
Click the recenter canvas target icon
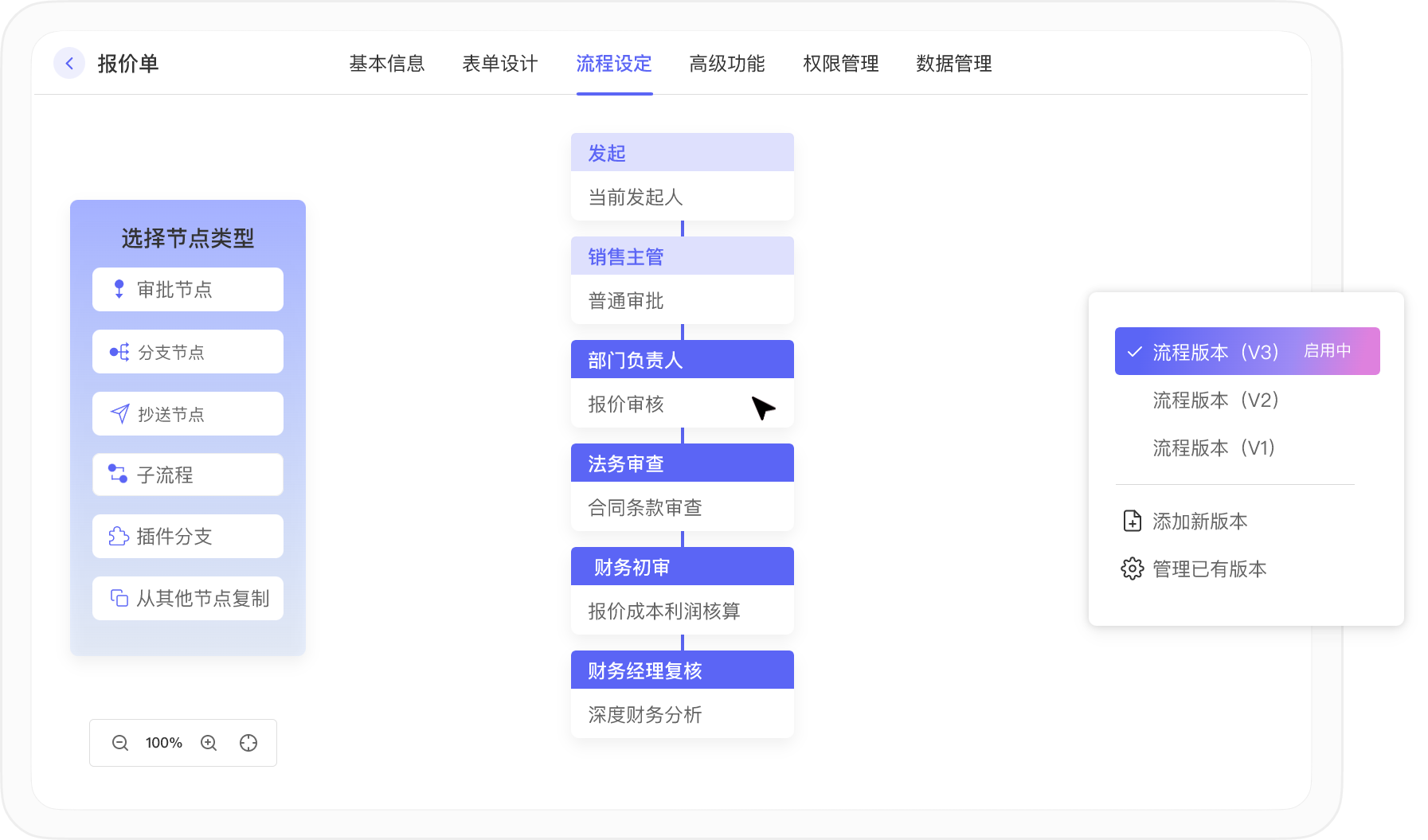coord(248,743)
